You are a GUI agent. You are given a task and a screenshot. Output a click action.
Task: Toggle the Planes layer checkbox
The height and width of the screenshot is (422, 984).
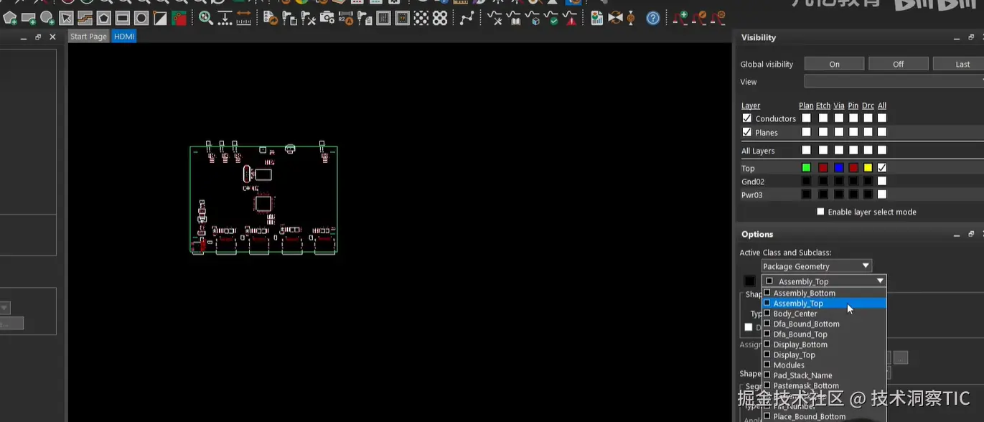[746, 132]
